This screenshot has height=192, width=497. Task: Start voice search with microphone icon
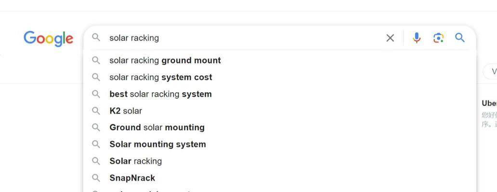[x=417, y=38]
